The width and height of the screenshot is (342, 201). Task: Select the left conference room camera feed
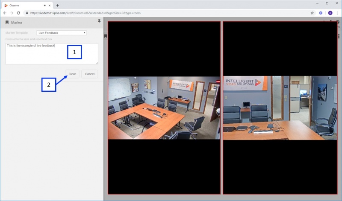[x=164, y=108]
